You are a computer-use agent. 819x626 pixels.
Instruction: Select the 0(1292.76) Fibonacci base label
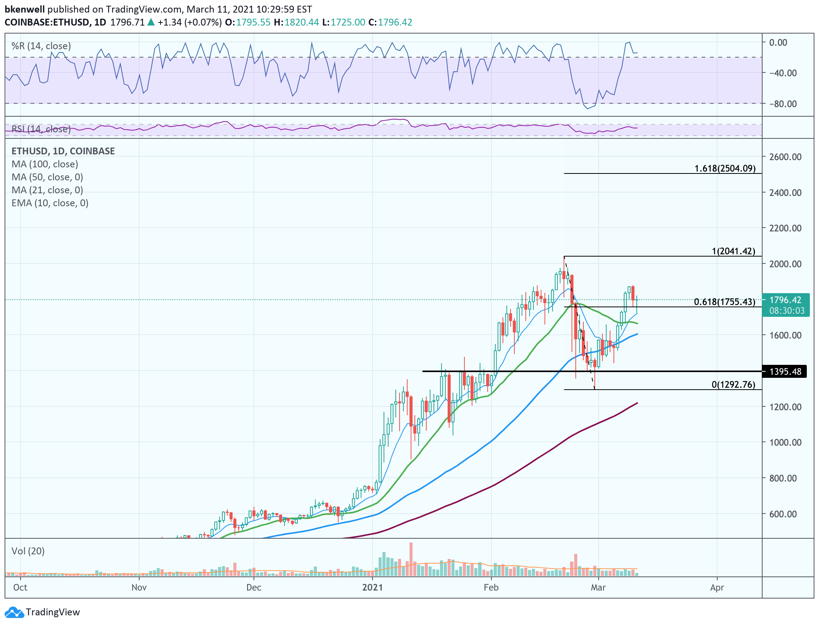coord(733,384)
